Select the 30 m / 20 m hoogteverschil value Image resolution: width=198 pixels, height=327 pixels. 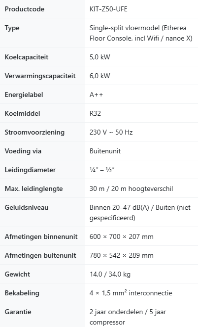[x=131, y=189]
